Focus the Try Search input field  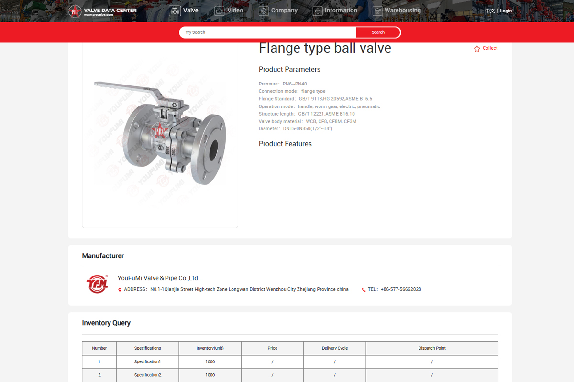[268, 32]
